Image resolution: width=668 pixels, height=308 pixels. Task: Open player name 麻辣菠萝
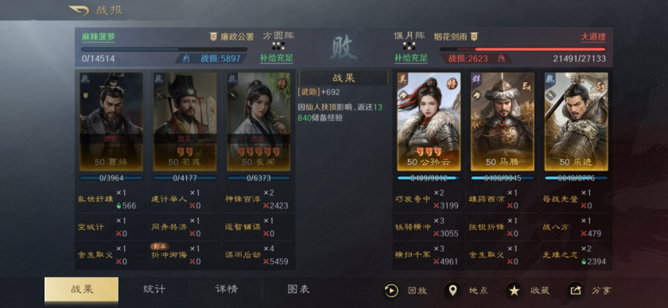pyautogui.click(x=98, y=37)
